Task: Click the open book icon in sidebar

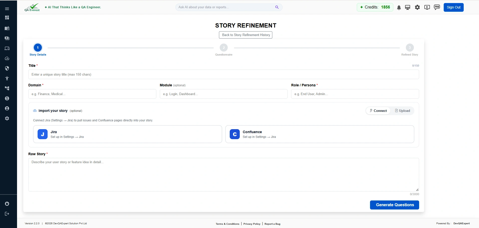Action: [x=7, y=28]
